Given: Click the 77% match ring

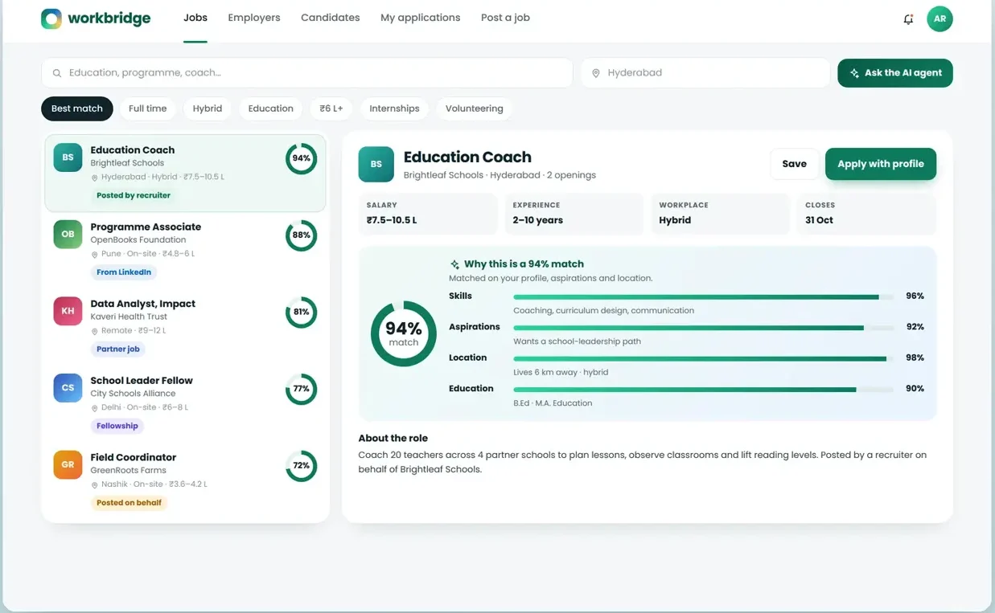Looking at the screenshot, I should [301, 389].
